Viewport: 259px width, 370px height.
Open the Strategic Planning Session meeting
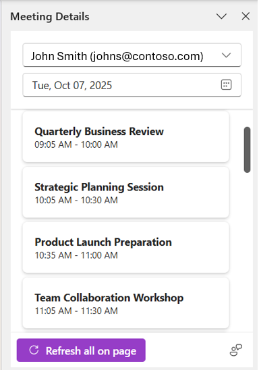pyautogui.click(x=125, y=192)
